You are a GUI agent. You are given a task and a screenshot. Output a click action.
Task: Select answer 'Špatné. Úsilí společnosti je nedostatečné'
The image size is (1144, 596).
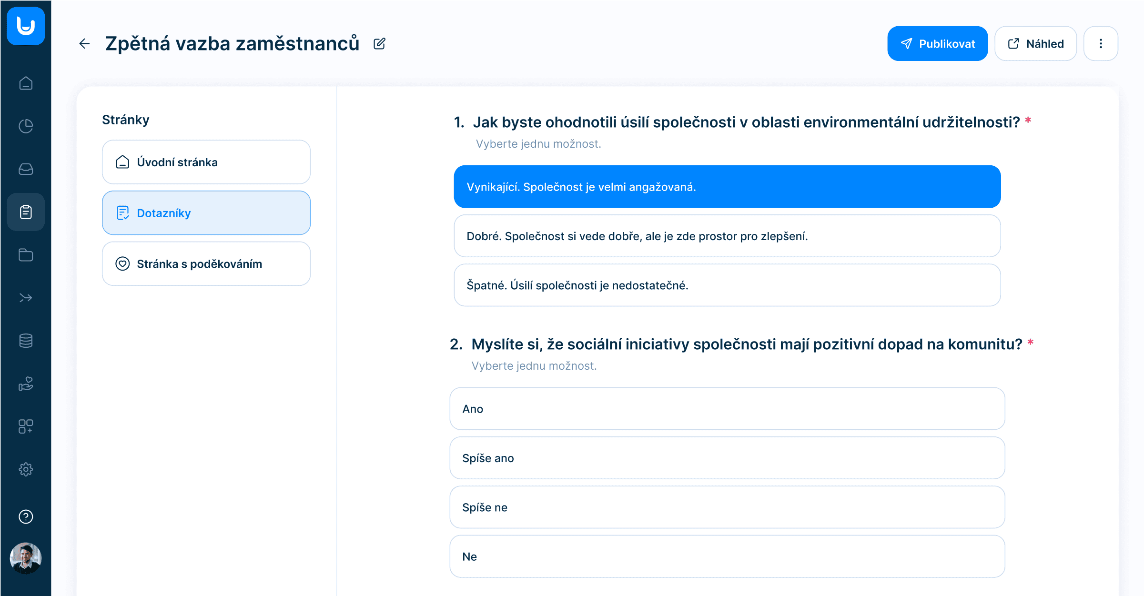click(x=727, y=285)
